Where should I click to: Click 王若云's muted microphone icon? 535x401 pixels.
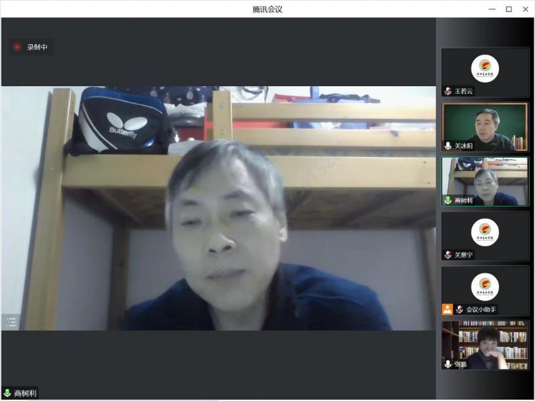coord(448,91)
